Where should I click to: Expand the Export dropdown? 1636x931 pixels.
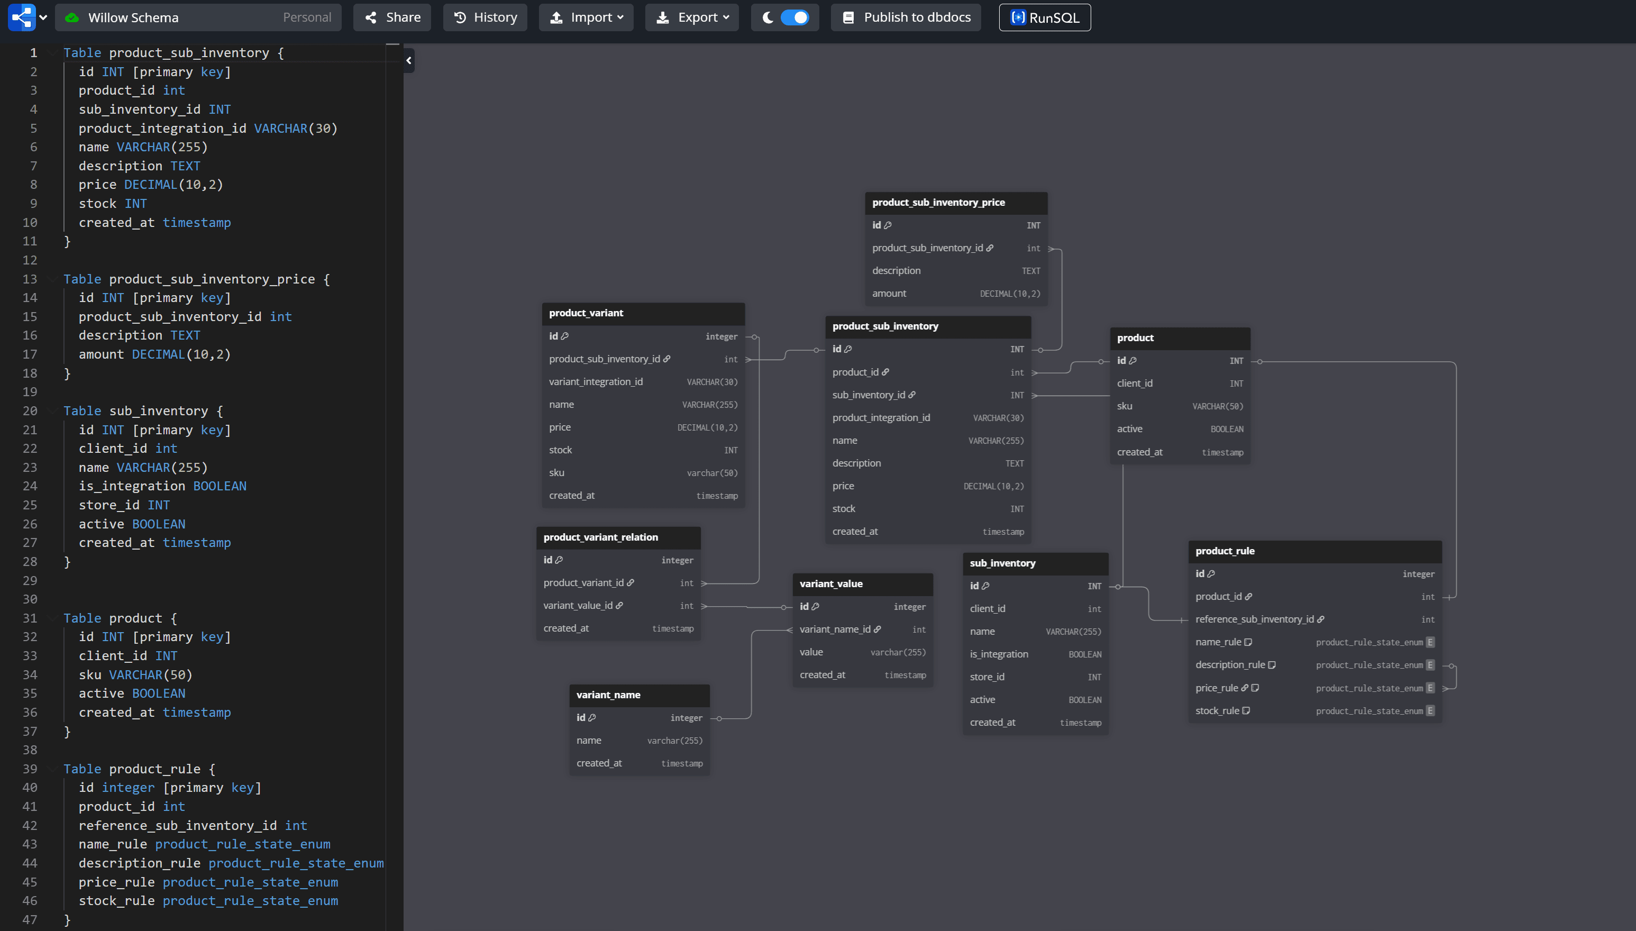[692, 17]
